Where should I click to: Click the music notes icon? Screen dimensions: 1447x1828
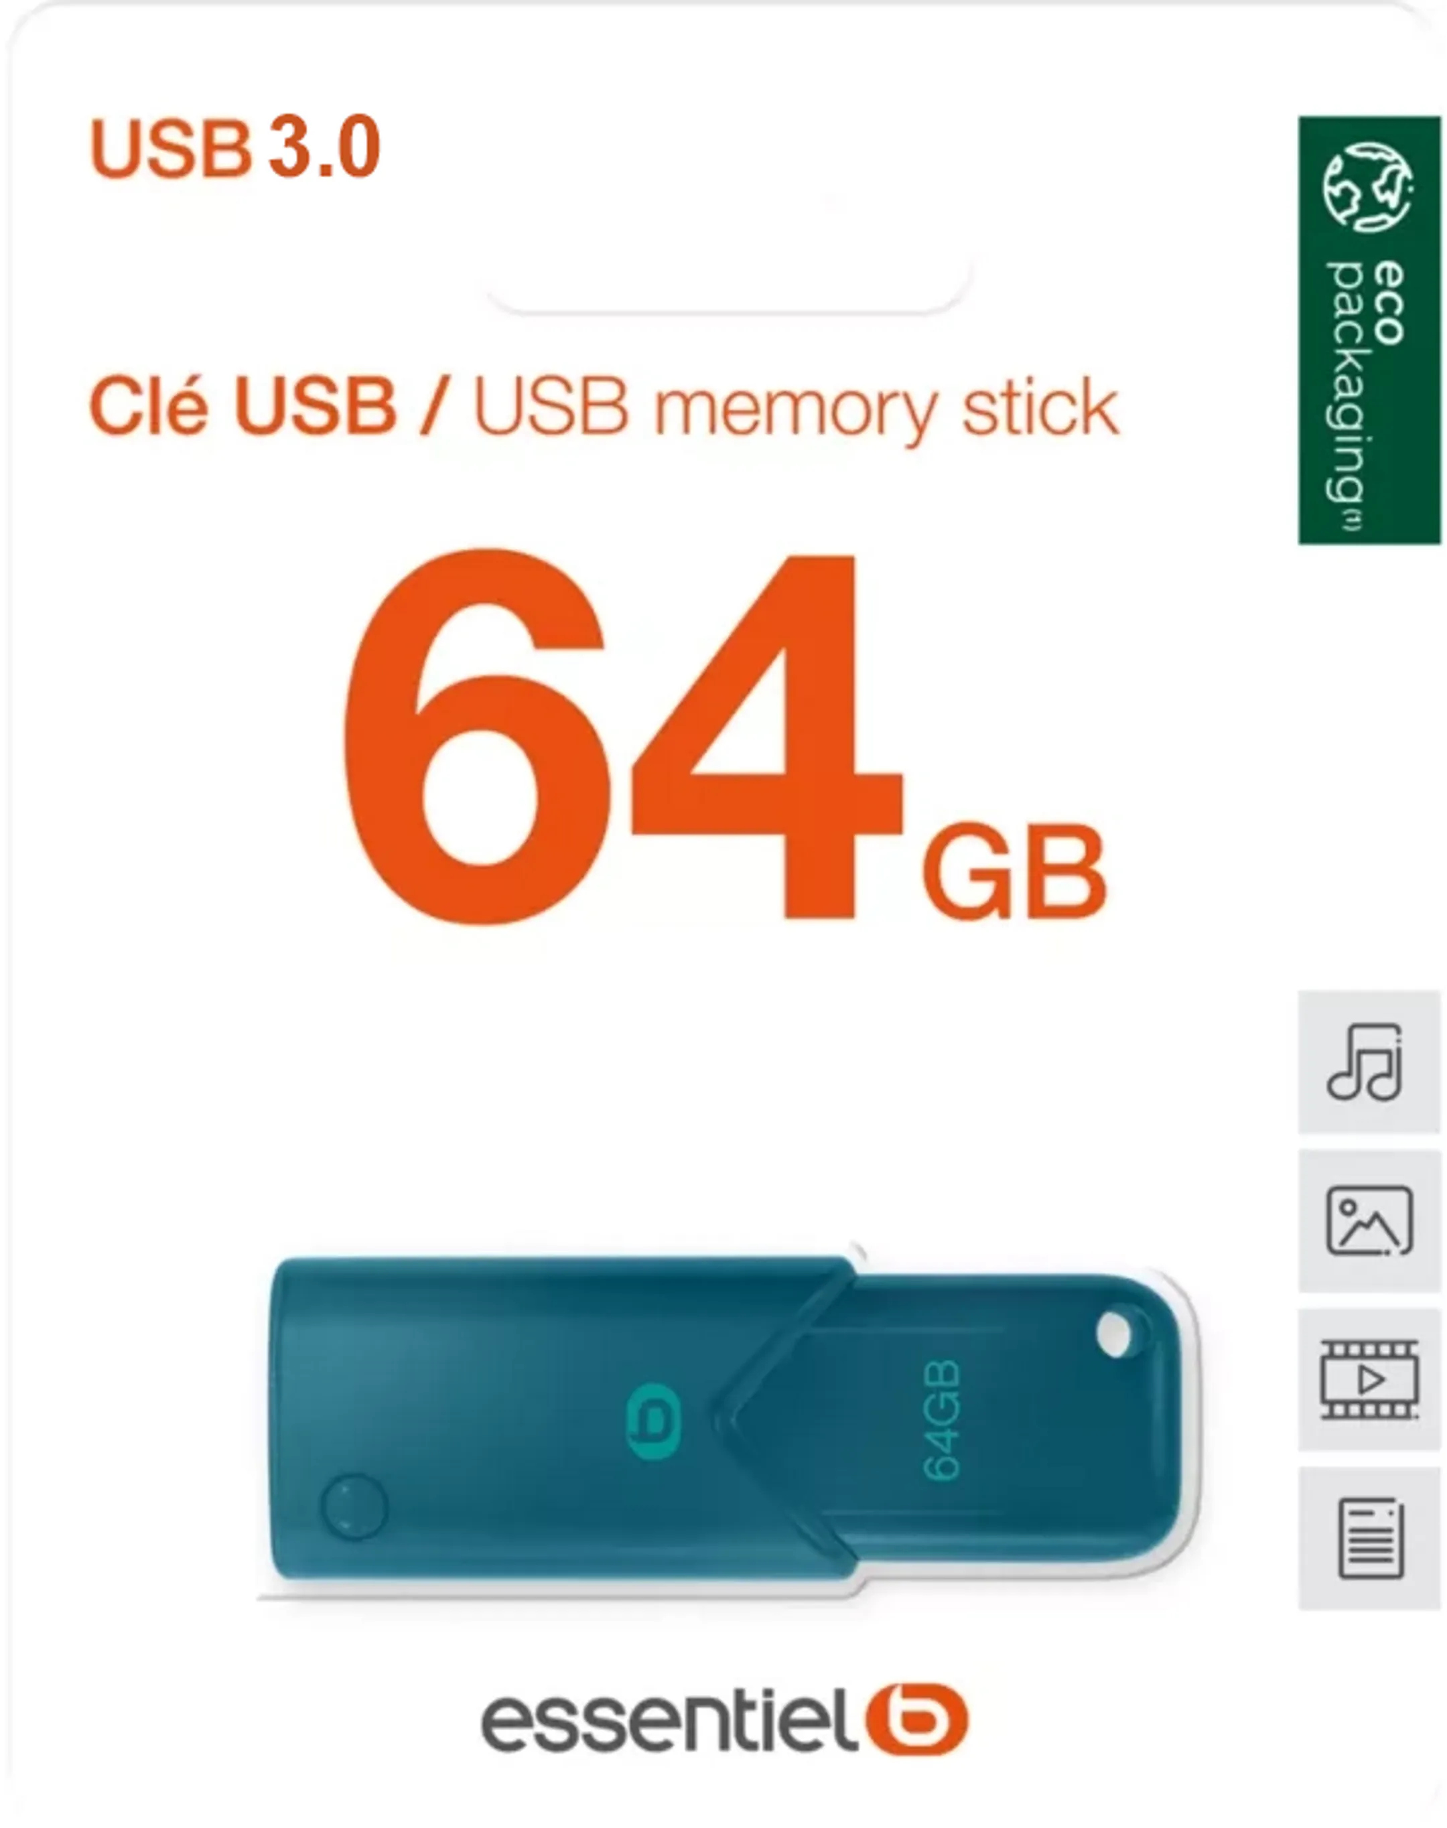1366,1062
